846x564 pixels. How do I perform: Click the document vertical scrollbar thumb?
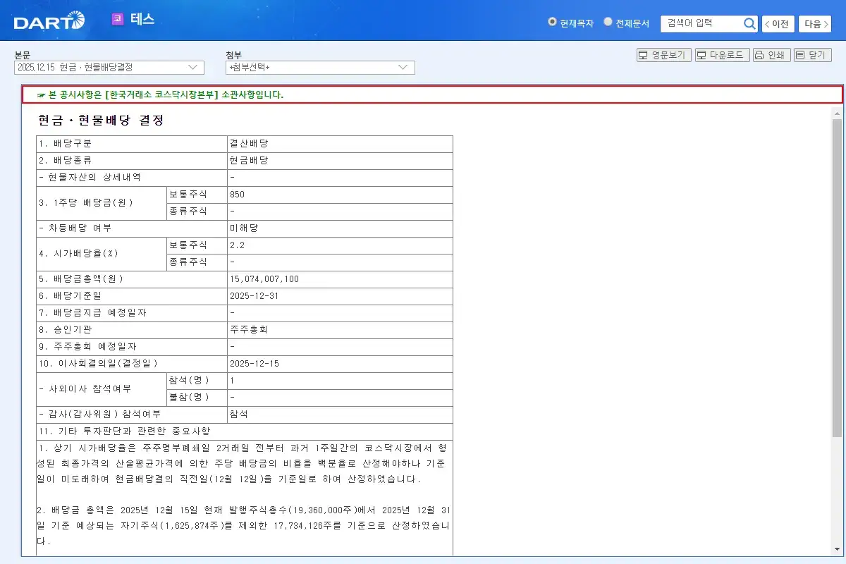(837, 278)
